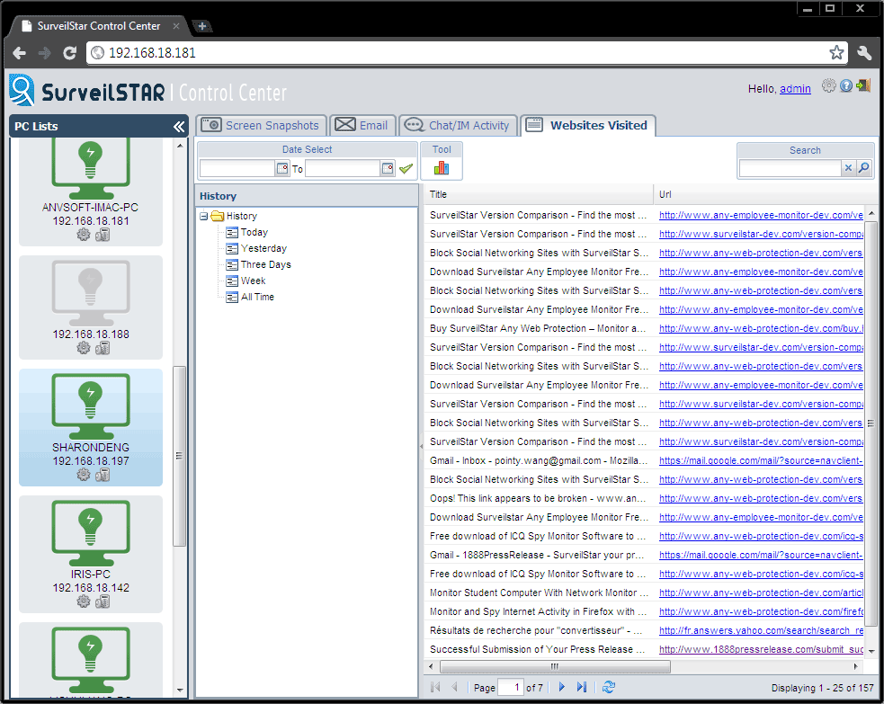Open the mail.google.com Inbox url link
884x704 pixels.
[x=761, y=461]
